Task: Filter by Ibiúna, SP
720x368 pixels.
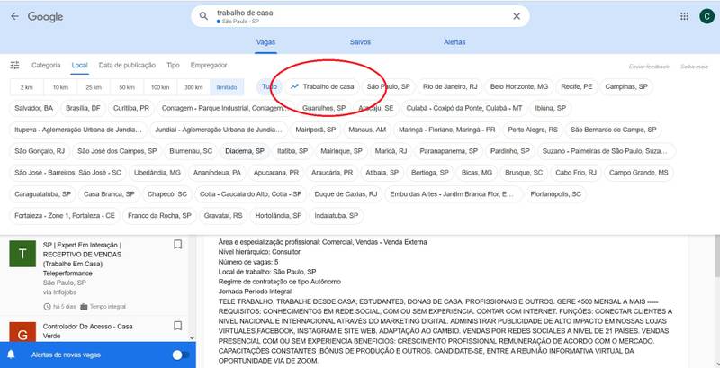Action: point(550,108)
